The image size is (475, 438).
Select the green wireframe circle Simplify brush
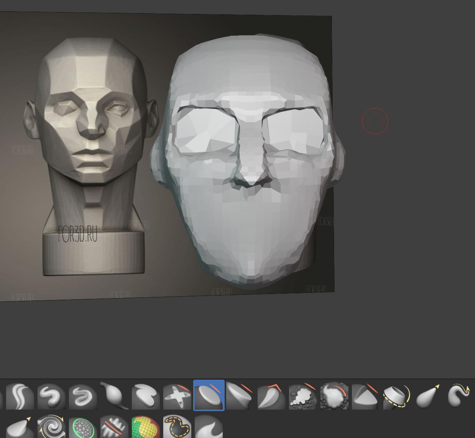click(83, 427)
